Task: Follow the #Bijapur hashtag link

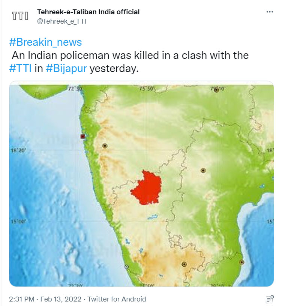Action: (x=66, y=69)
